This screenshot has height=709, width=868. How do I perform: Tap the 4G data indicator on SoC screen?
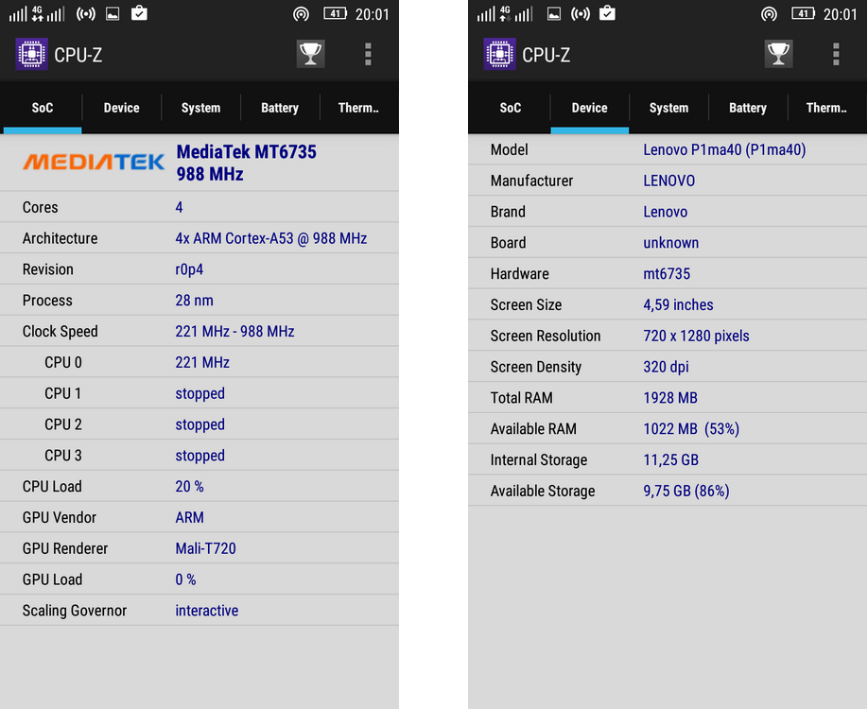(x=37, y=14)
